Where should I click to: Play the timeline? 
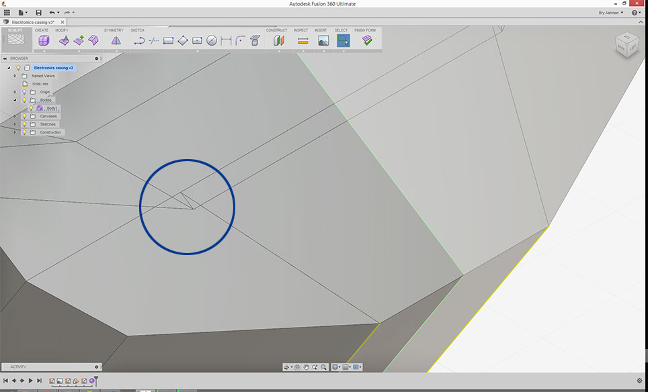(30, 381)
